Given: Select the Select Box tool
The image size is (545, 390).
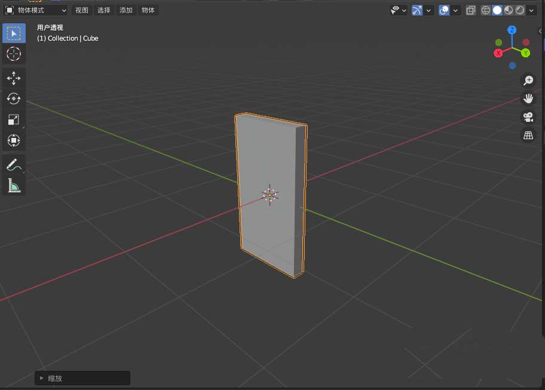Looking at the screenshot, I should pyautogui.click(x=14, y=33).
